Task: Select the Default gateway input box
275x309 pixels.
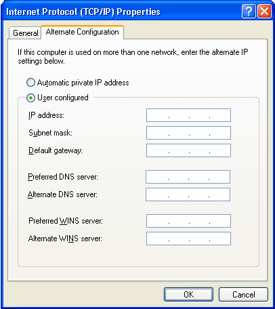Action: pos(188,150)
